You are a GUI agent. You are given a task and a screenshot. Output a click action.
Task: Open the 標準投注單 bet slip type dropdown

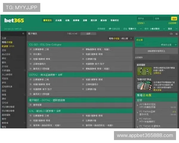coord(169,45)
